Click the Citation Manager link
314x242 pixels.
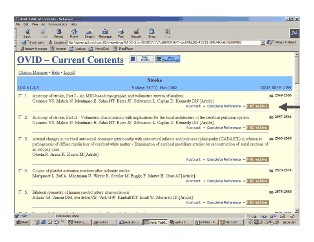33,73
